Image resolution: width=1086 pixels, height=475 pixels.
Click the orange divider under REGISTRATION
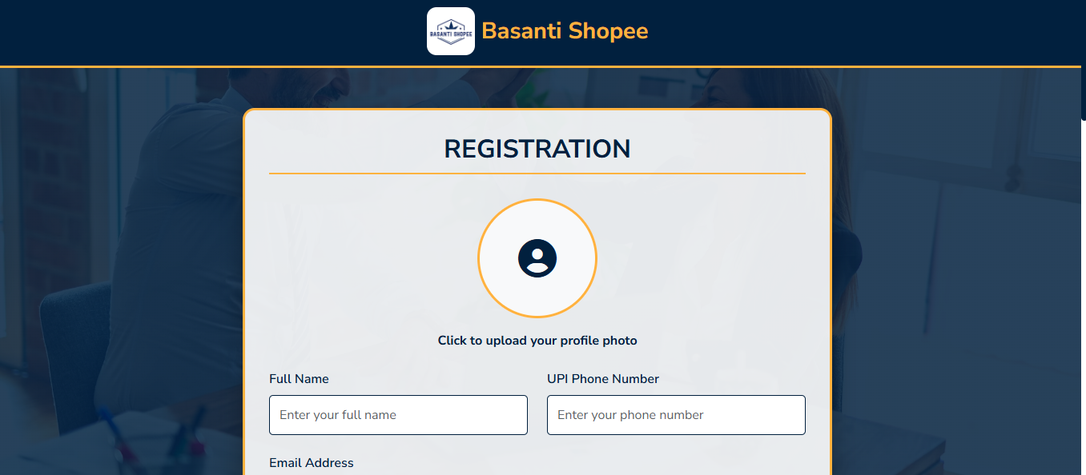tap(537, 171)
